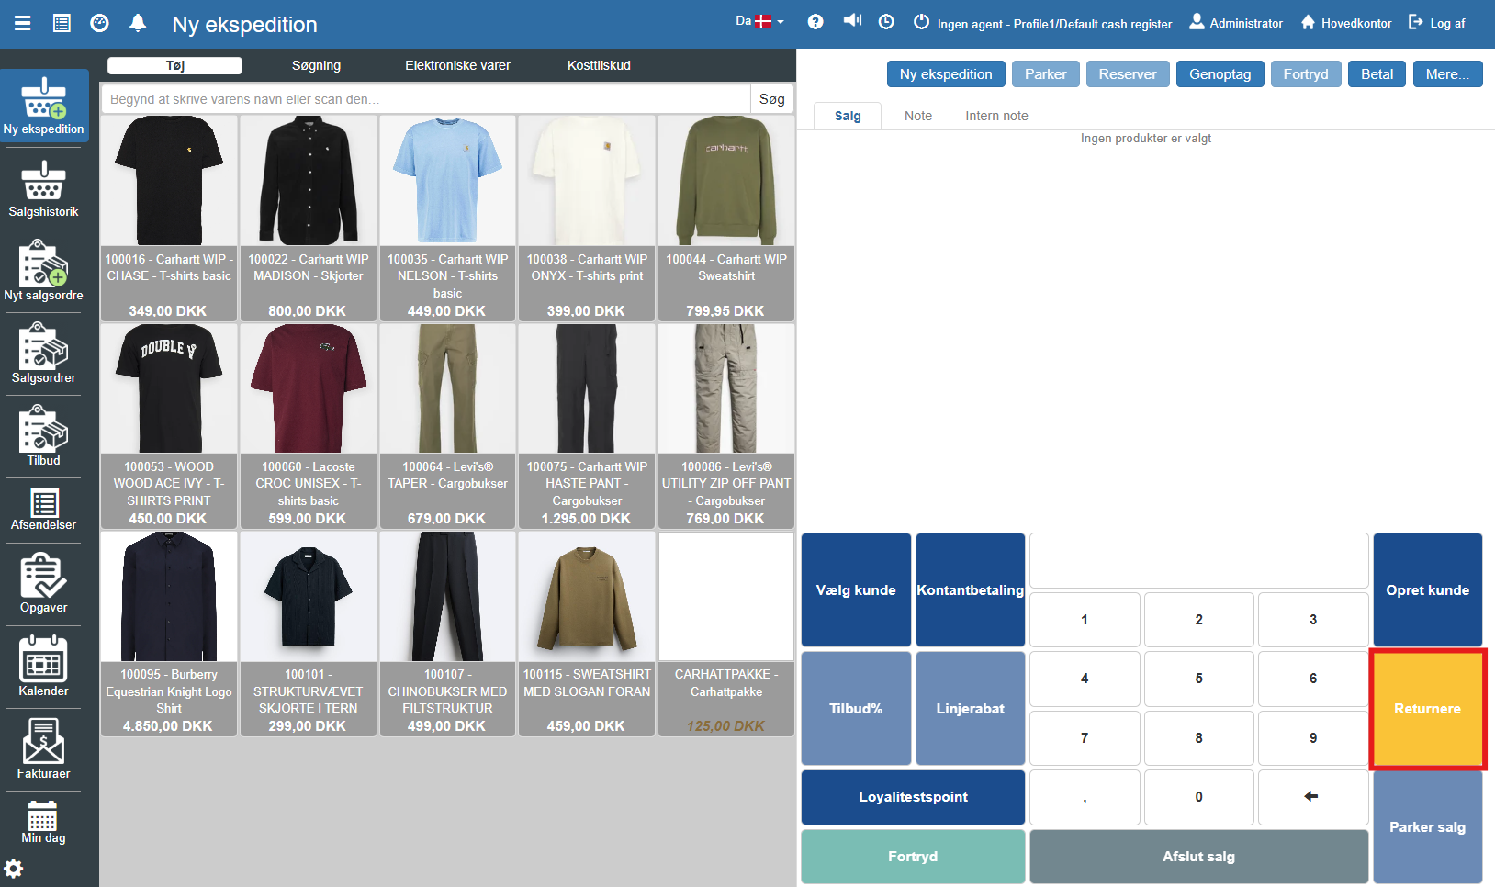The width and height of the screenshot is (1495, 887).
Task: Click the Betal button
Action: [1377, 74]
